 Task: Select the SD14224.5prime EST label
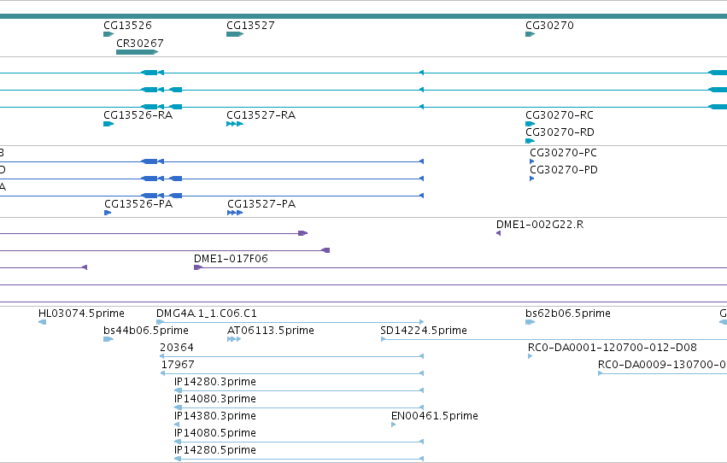coord(424,331)
